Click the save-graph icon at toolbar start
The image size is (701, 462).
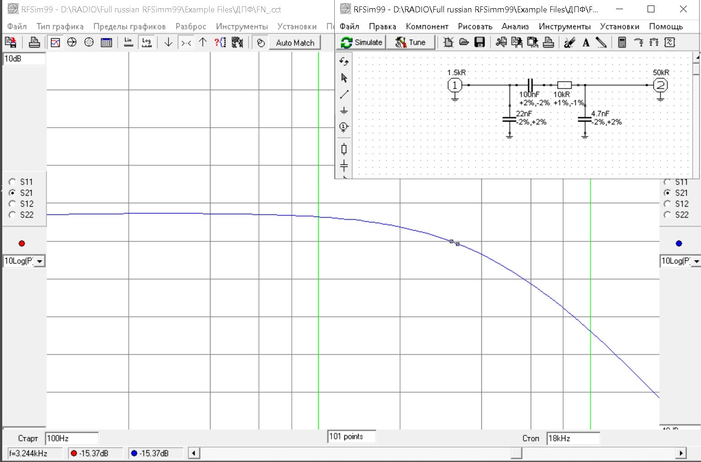click(x=11, y=42)
